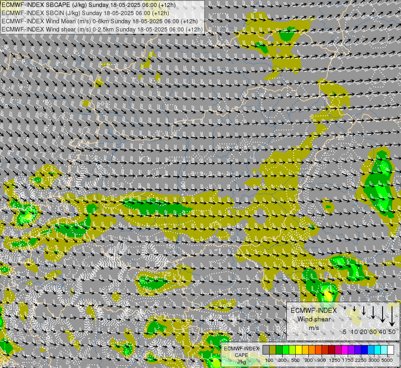
Task: Click the '5000' CAPE scale label
Action: (387, 360)
